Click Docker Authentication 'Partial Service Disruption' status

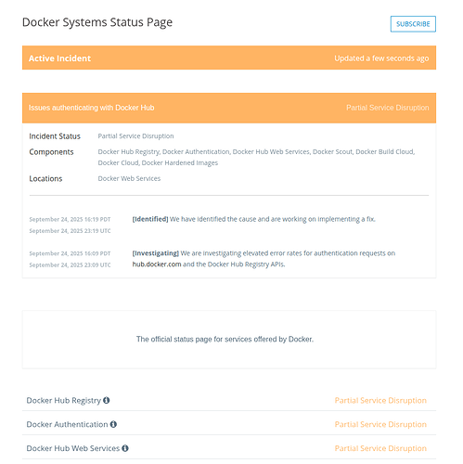(380, 424)
